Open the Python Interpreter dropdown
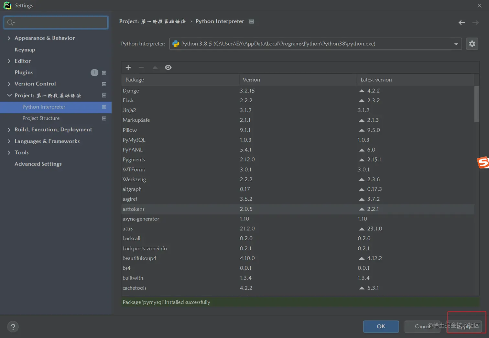The image size is (489, 338). coord(456,44)
